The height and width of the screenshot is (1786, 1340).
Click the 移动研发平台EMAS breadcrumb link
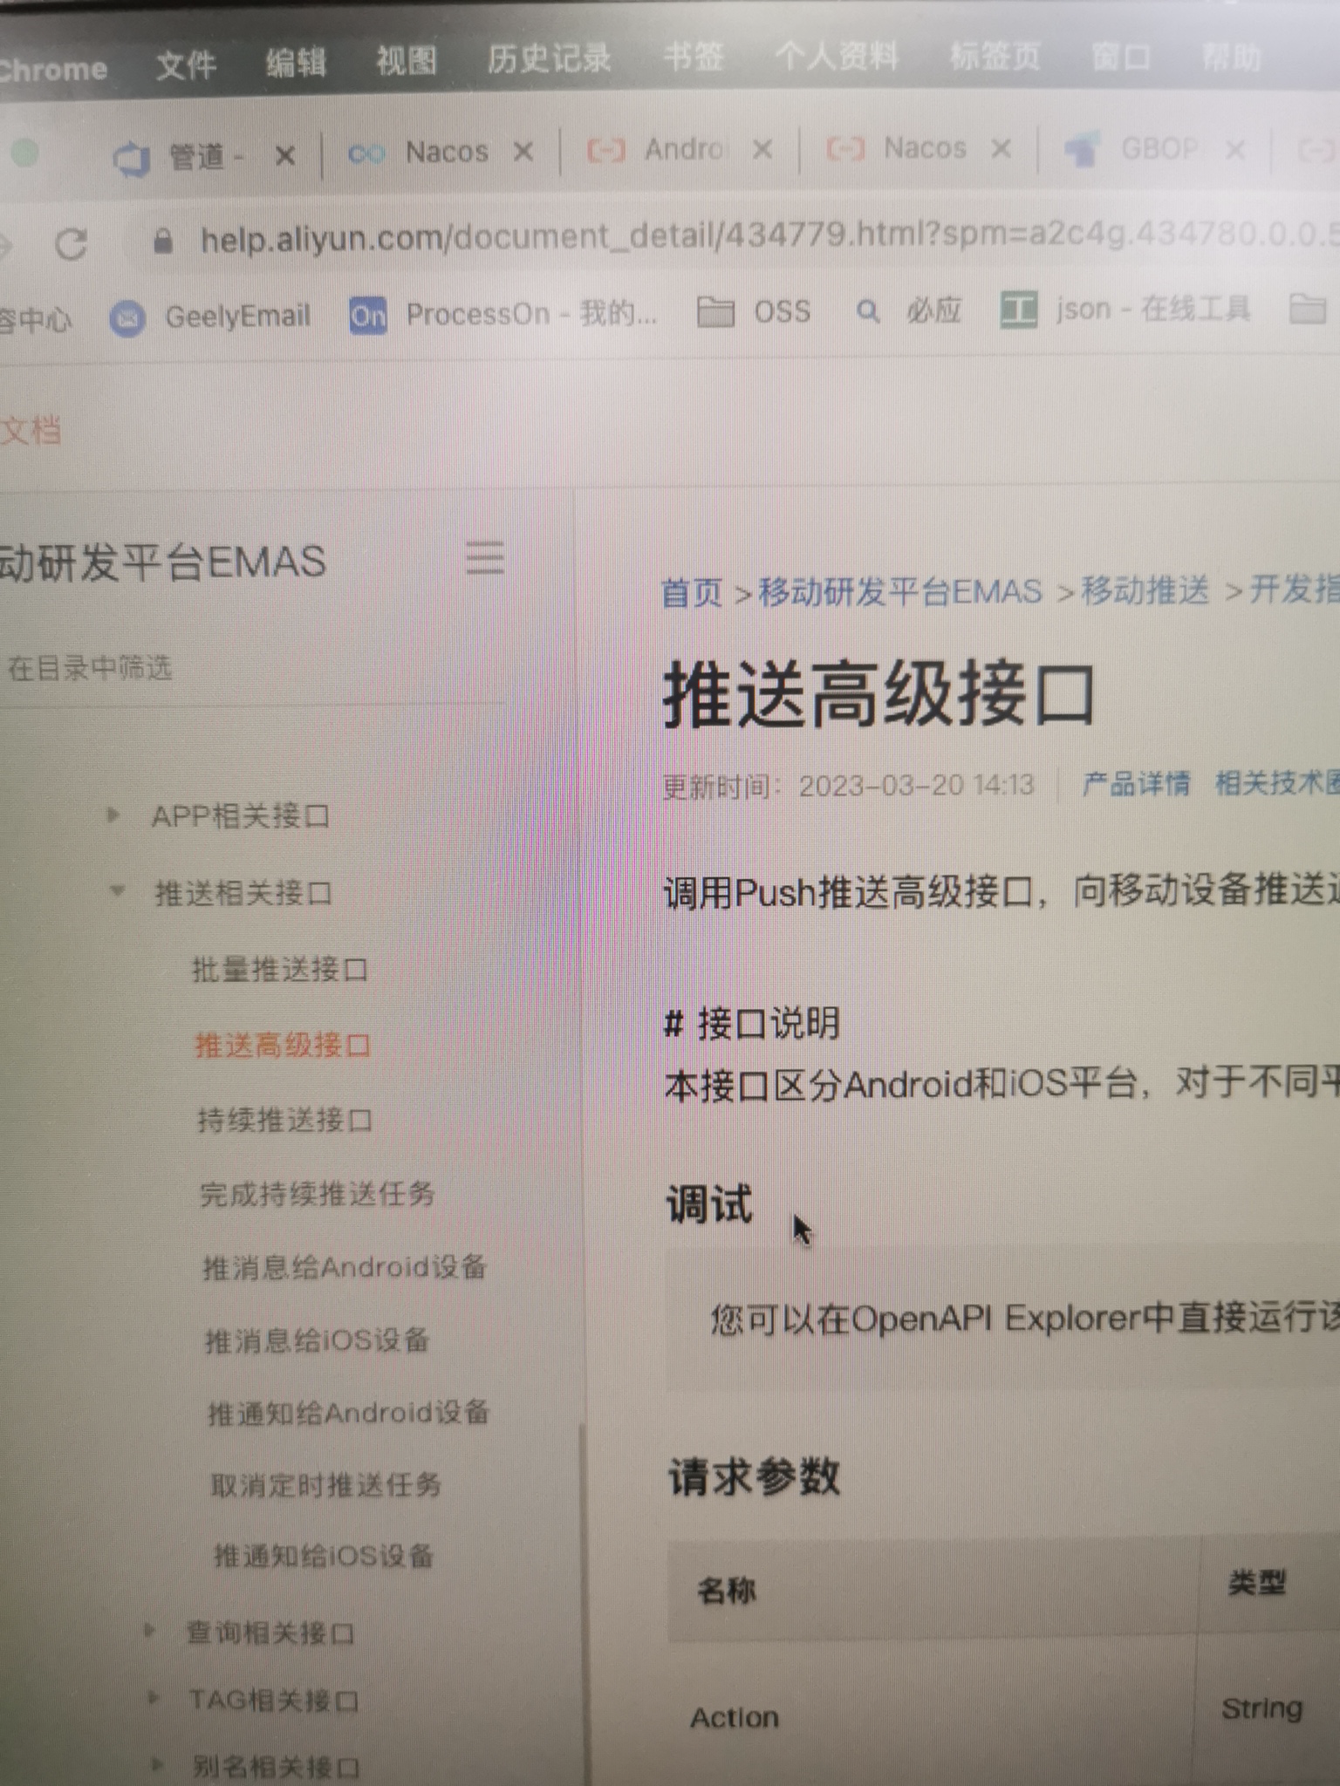click(900, 591)
